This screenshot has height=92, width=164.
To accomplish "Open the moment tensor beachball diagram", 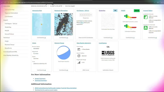I will click(x=64, y=53).
